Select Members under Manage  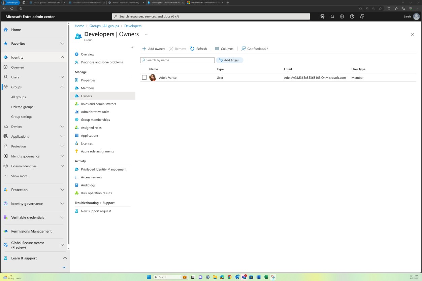tap(88, 88)
